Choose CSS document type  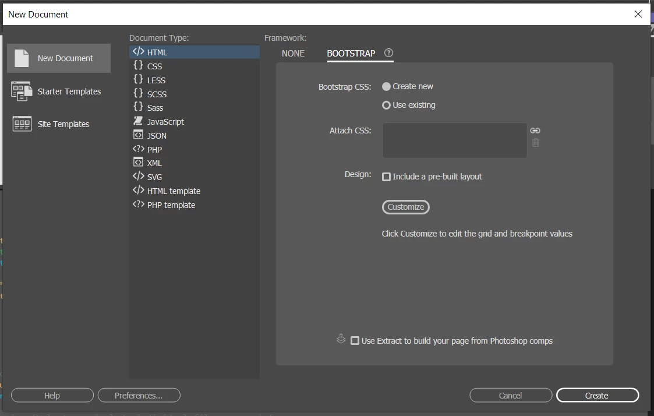(x=195, y=66)
